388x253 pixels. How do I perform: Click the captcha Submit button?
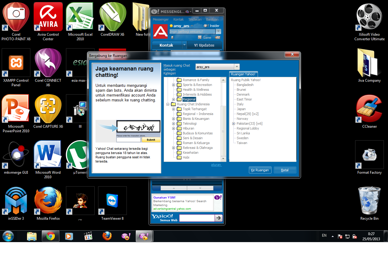coord(151,140)
